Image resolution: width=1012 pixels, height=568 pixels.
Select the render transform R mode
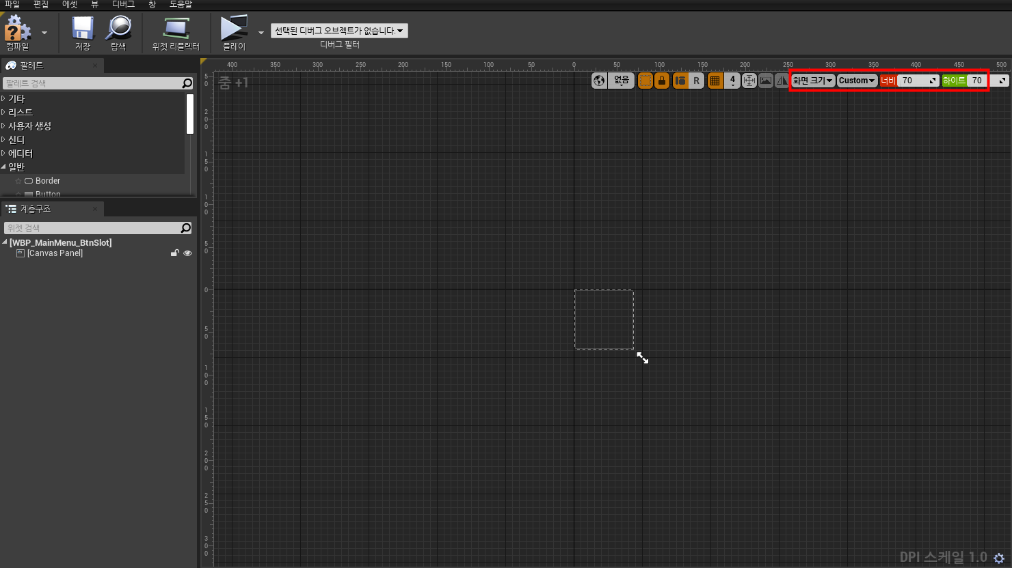click(697, 81)
